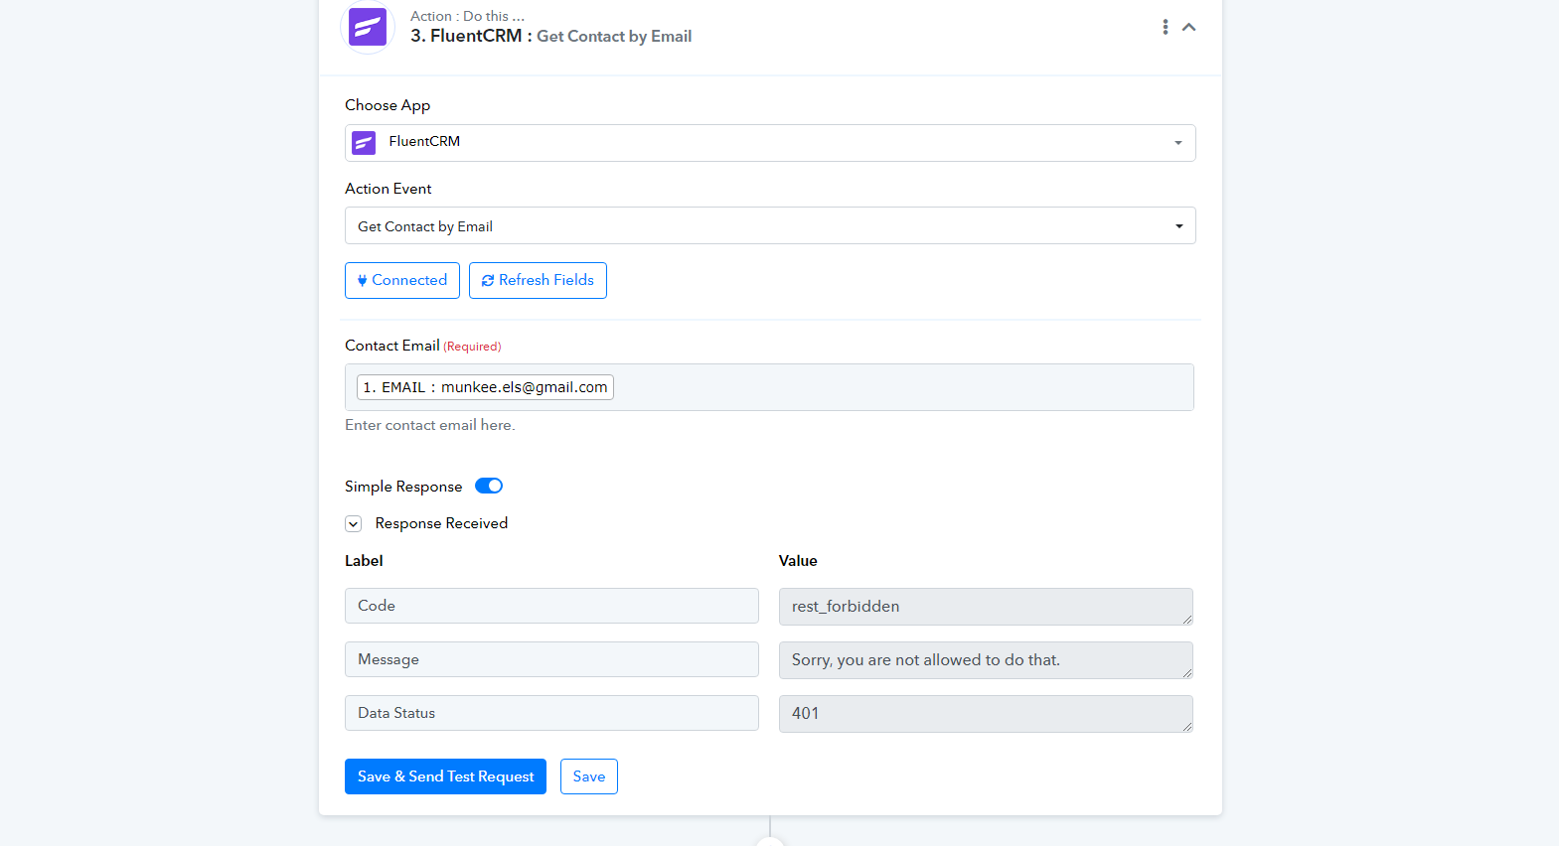This screenshot has height=846, width=1559.
Task: Click Save & Send Test Request
Action: pos(445,776)
